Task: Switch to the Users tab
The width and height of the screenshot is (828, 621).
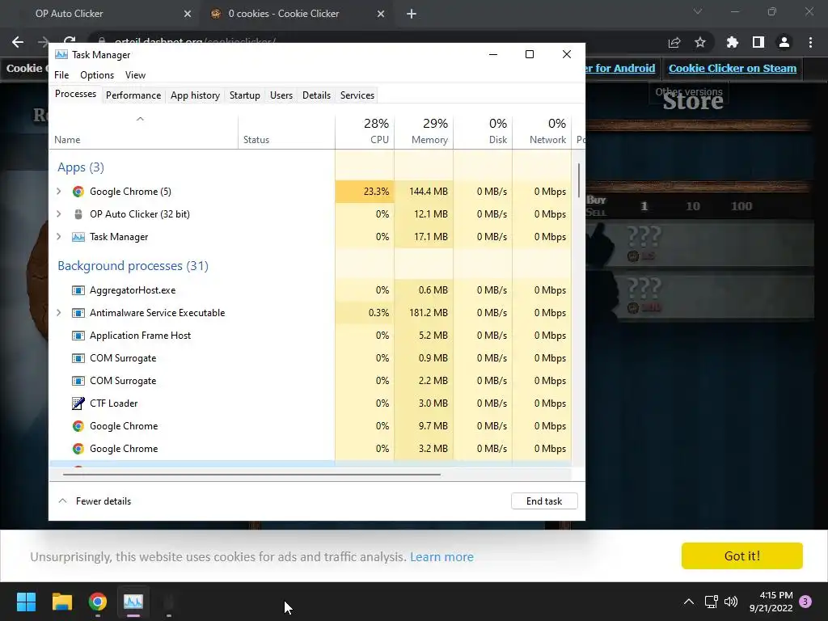Action: click(x=281, y=95)
